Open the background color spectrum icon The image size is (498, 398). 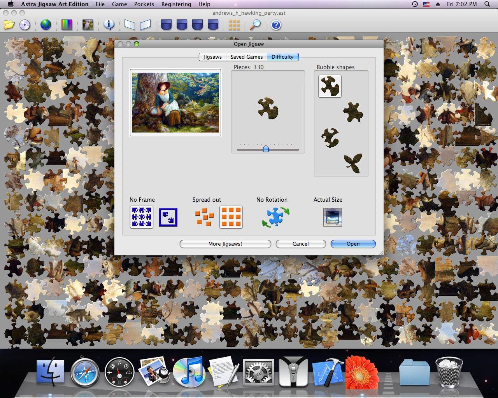coord(67,25)
